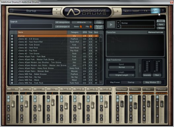The width and height of the screenshot is (174, 127).
Task: Sort beat list by Name column
Action: point(42,32)
